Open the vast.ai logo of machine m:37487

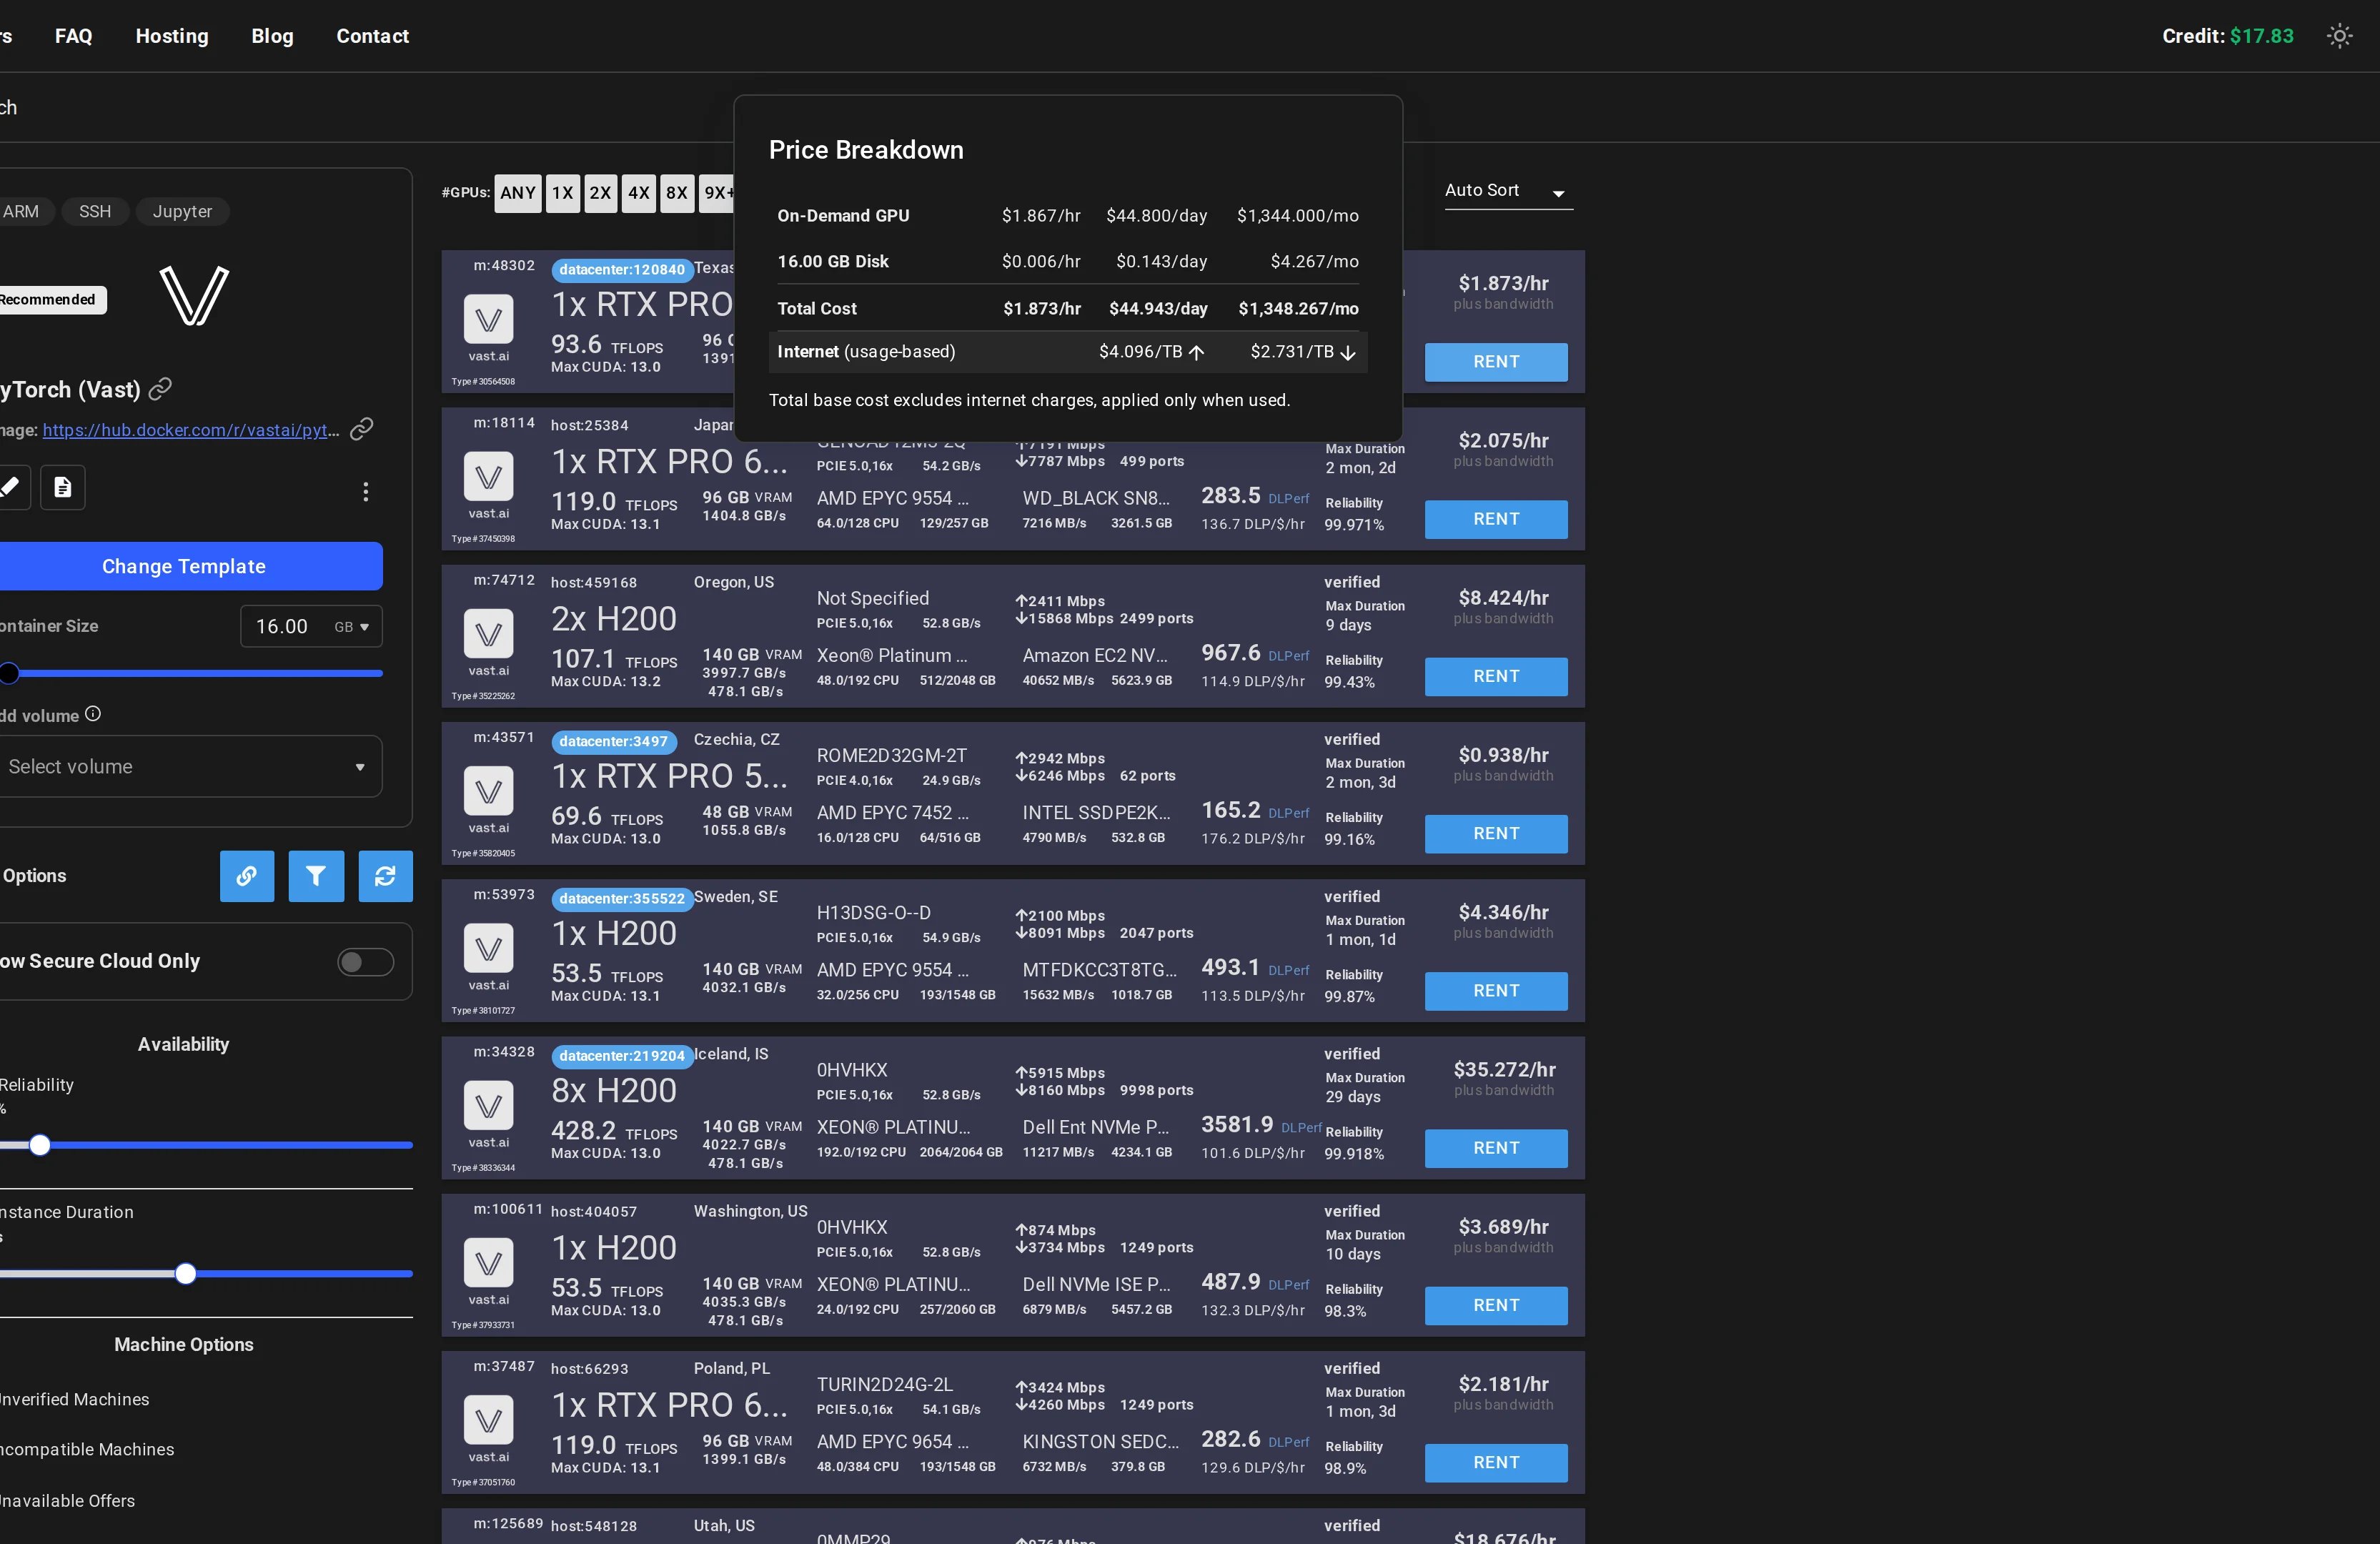coord(489,1419)
